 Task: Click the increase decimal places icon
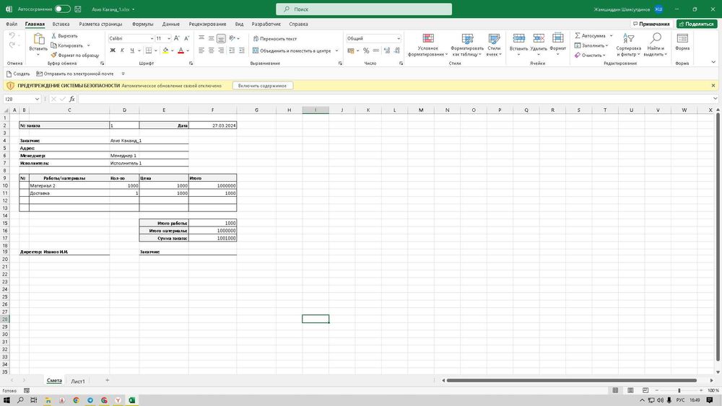[387, 50]
